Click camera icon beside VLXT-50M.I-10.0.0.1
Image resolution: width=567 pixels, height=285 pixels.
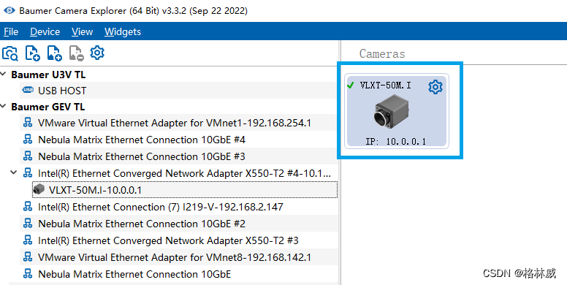click(x=39, y=189)
